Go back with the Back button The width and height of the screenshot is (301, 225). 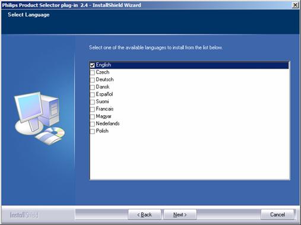coord(144,215)
